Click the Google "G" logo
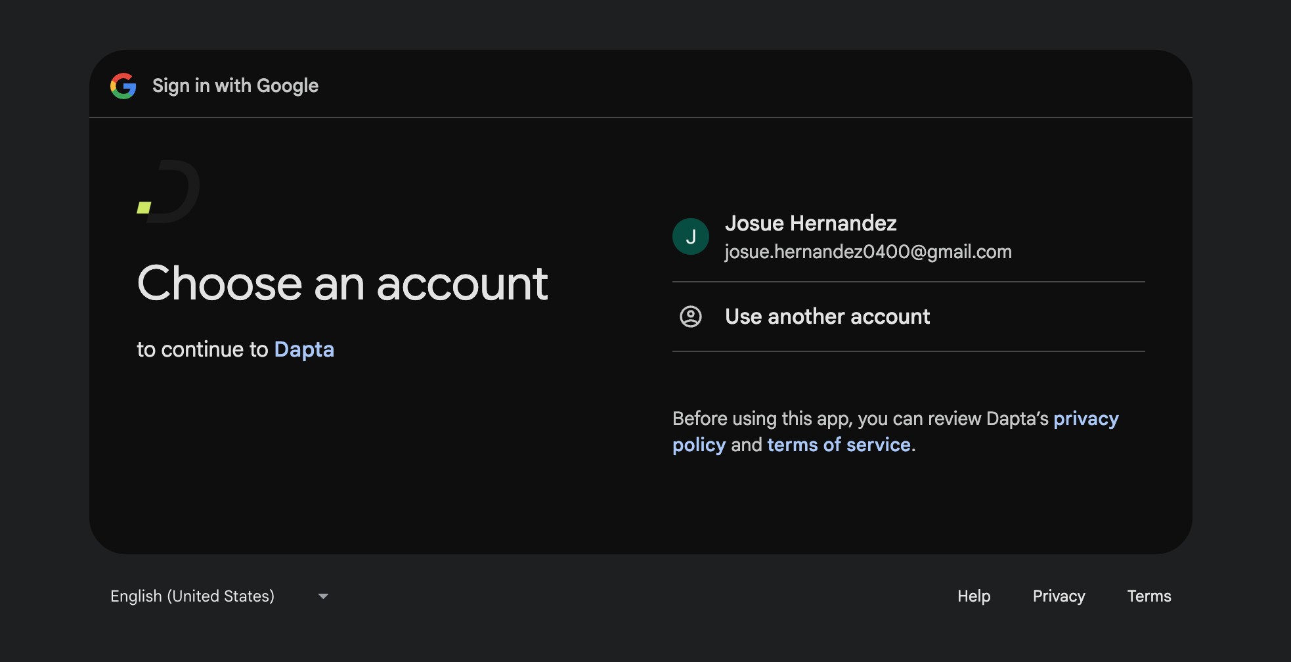The width and height of the screenshot is (1291, 662). point(123,86)
